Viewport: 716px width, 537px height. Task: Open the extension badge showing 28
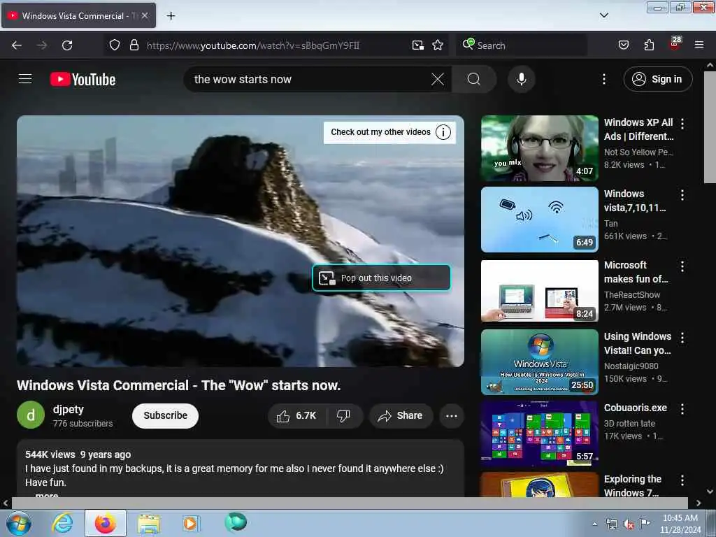(675, 44)
